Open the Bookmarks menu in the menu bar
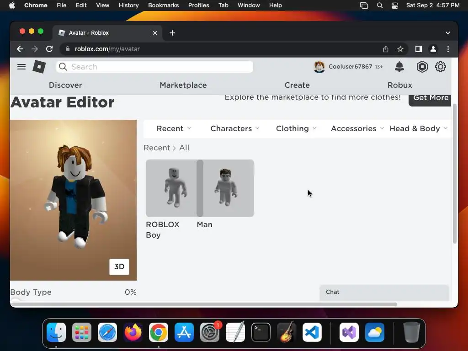 (x=163, y=5)
